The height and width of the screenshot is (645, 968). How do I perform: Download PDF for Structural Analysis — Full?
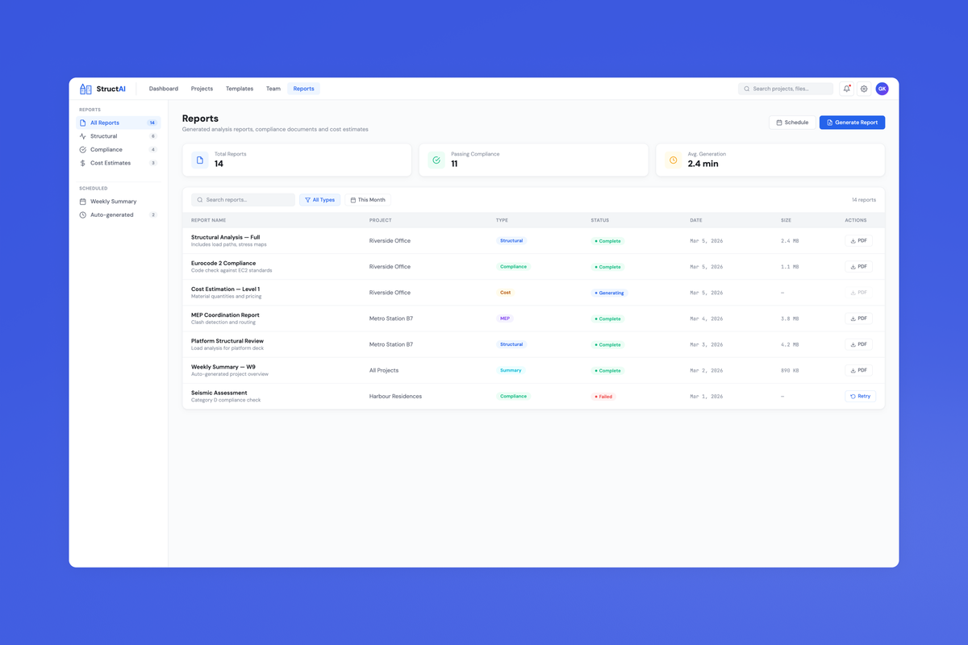pos(858,240)
